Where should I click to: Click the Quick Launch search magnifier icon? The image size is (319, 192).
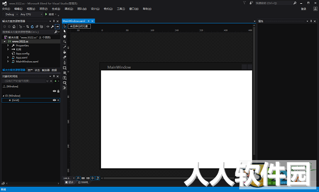(x=295, y=3)
